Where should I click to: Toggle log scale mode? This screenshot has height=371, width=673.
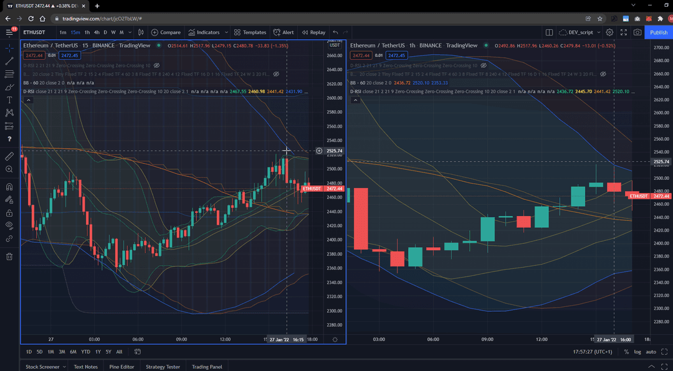coord(637,352)
